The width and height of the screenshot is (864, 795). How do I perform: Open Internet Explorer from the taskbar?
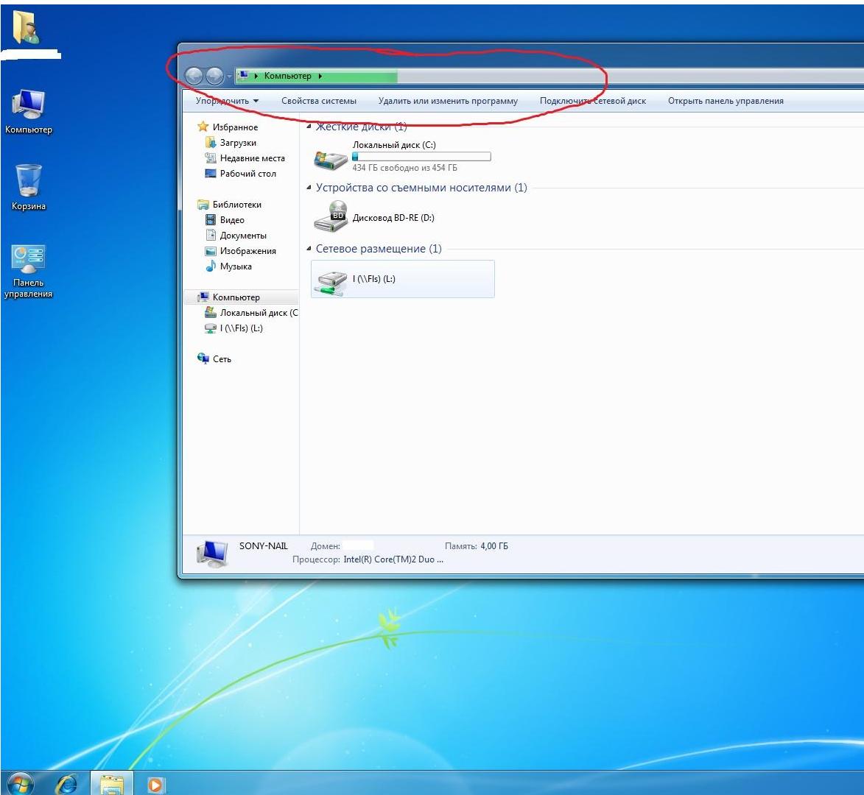coord(67,783)
